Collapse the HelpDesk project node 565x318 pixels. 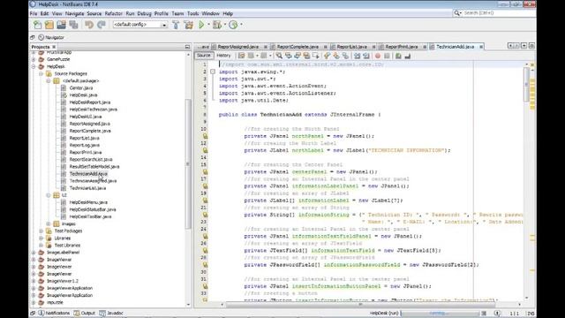(34, 66)
